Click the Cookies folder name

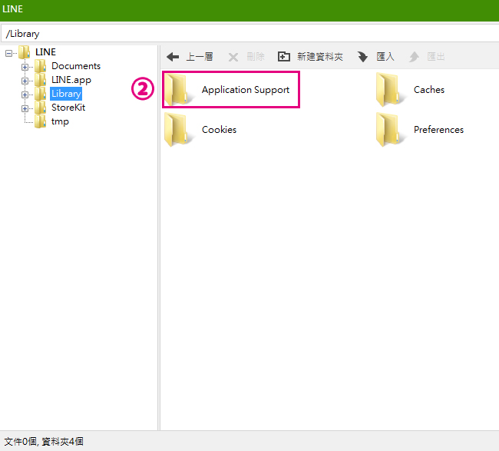click(220, 130)
